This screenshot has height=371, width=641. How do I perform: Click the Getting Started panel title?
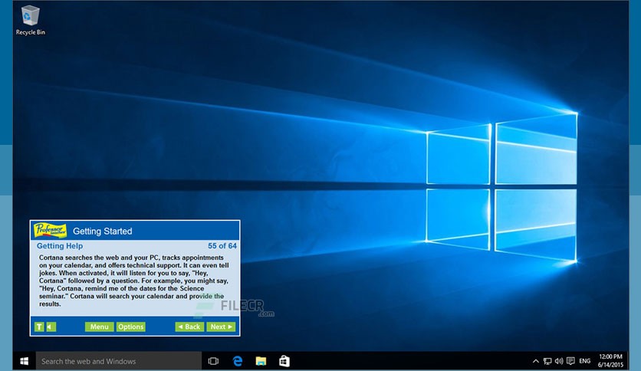coord(103,231)
